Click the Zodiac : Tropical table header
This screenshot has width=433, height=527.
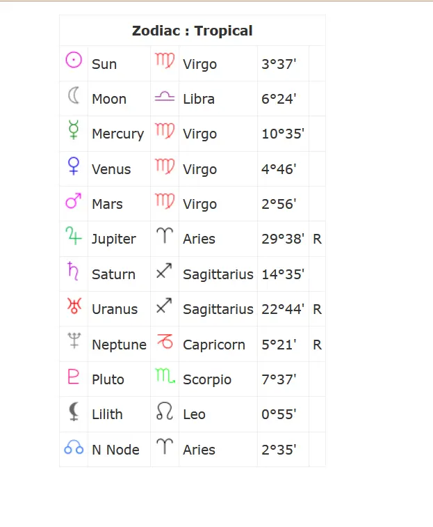193,31
